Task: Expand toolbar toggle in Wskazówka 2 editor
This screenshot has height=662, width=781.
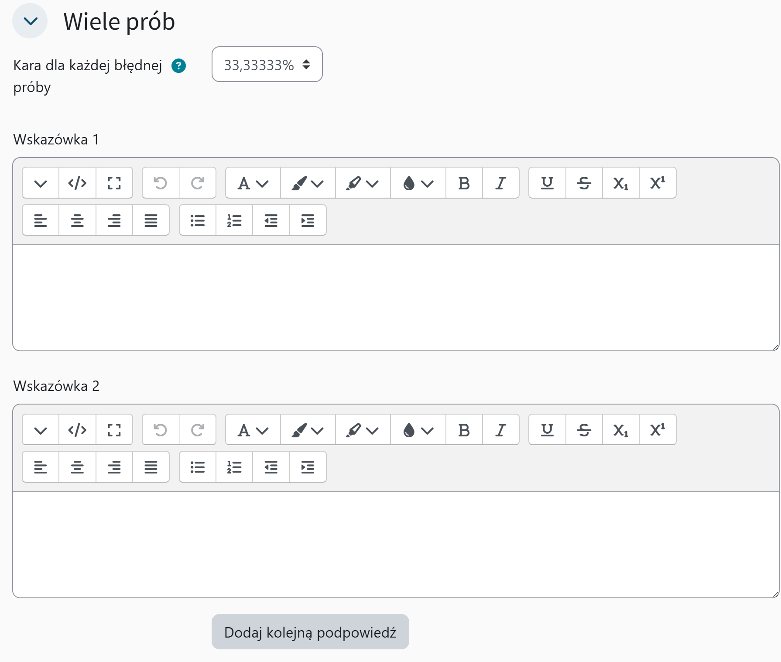Action: tap(41, 430)
